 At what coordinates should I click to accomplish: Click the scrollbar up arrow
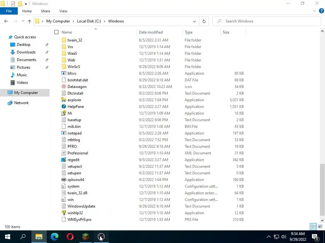[x=322, y=31]
